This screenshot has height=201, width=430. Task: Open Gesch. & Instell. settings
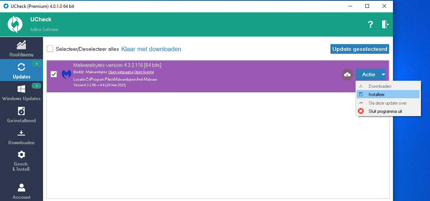(x=21, y=161)
